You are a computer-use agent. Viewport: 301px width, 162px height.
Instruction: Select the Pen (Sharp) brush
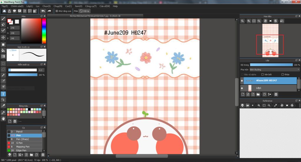25,139
